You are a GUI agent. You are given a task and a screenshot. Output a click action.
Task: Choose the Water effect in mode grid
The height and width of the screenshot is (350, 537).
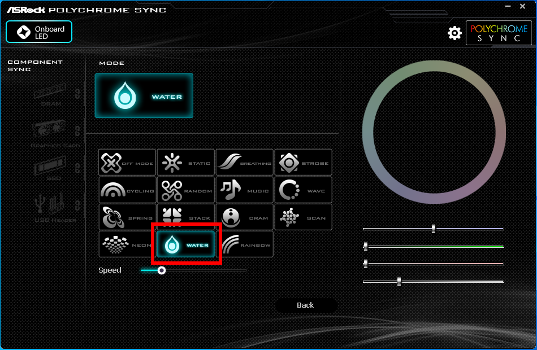(185, 244)
